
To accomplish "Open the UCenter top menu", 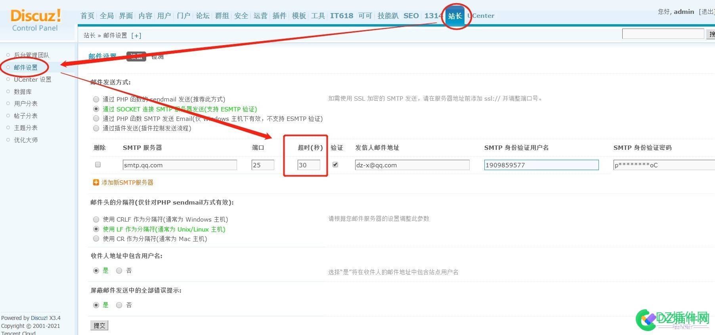I will click(x=481, y=16).
